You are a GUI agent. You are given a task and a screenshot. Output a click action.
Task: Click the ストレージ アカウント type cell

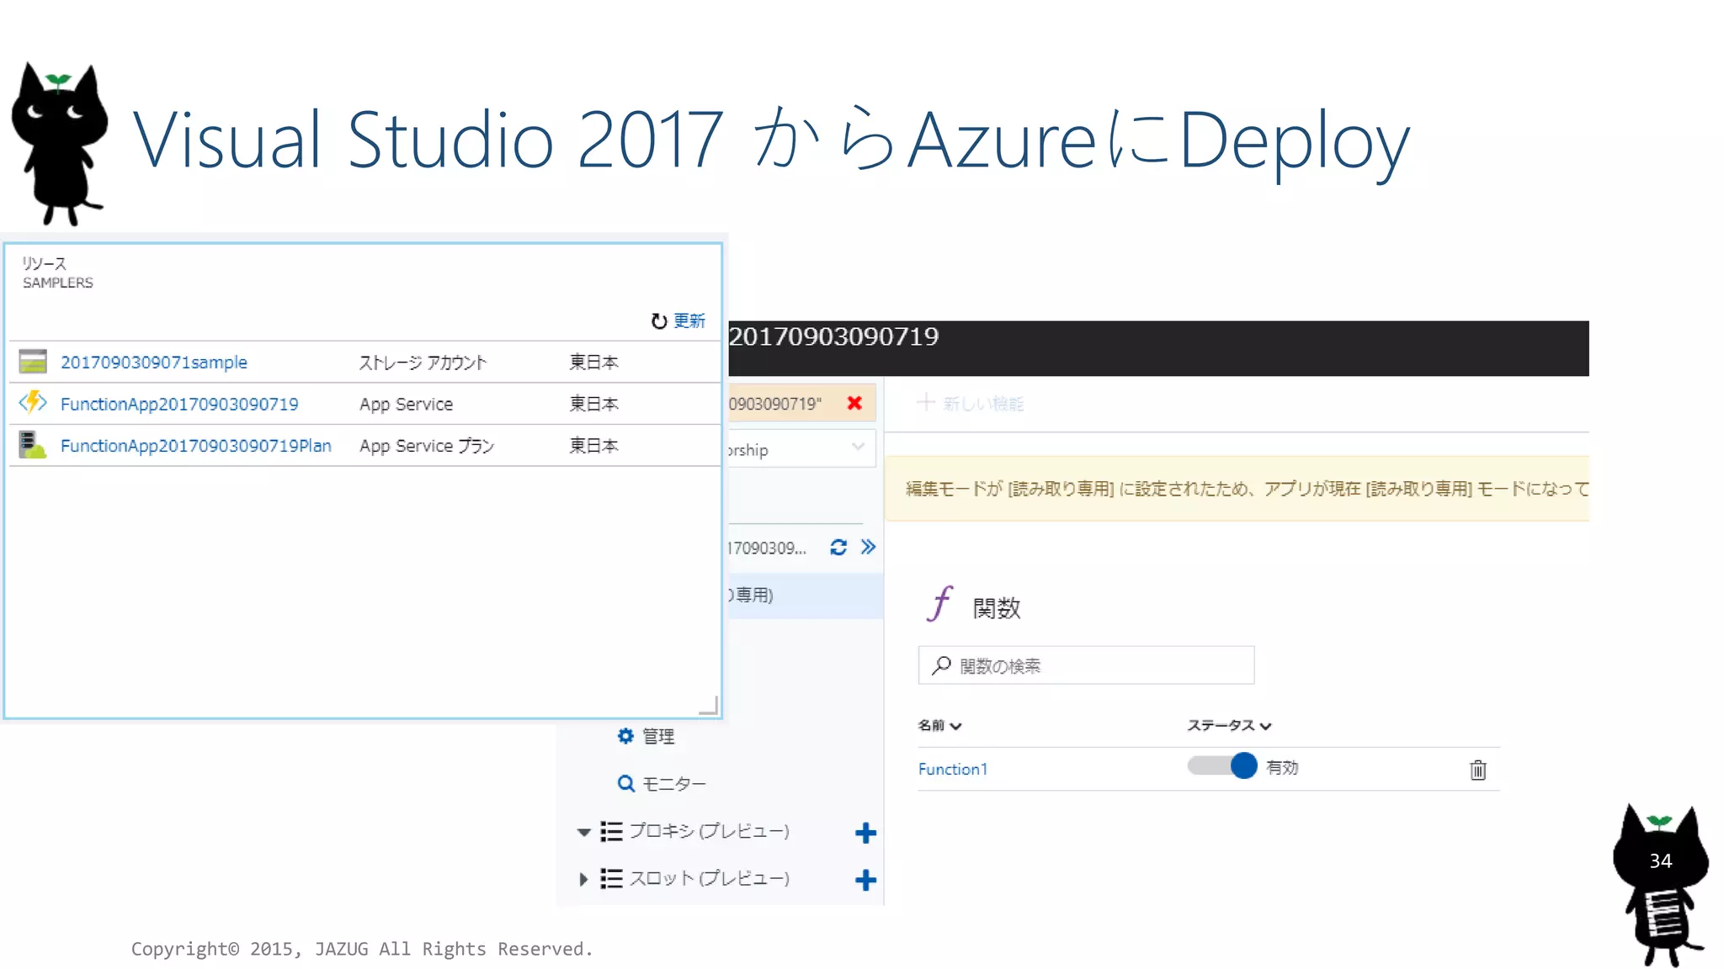423,362
